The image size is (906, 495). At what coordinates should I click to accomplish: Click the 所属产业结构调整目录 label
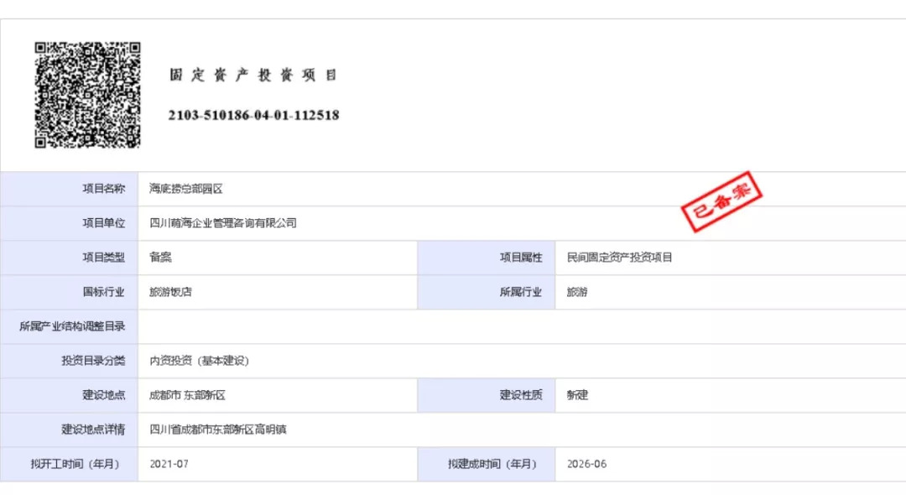pyautogui.click(x=72, y=326)
